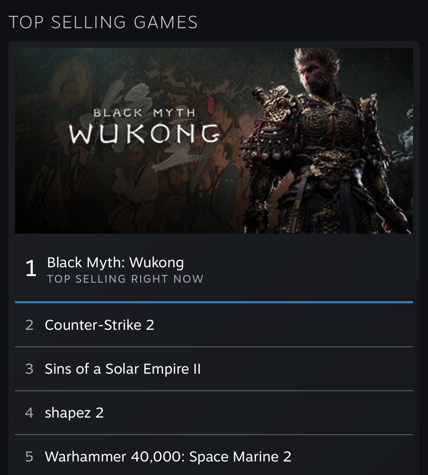
Task: Click rank number 2 beside Counter-Strike
Action: coord(29,325)
